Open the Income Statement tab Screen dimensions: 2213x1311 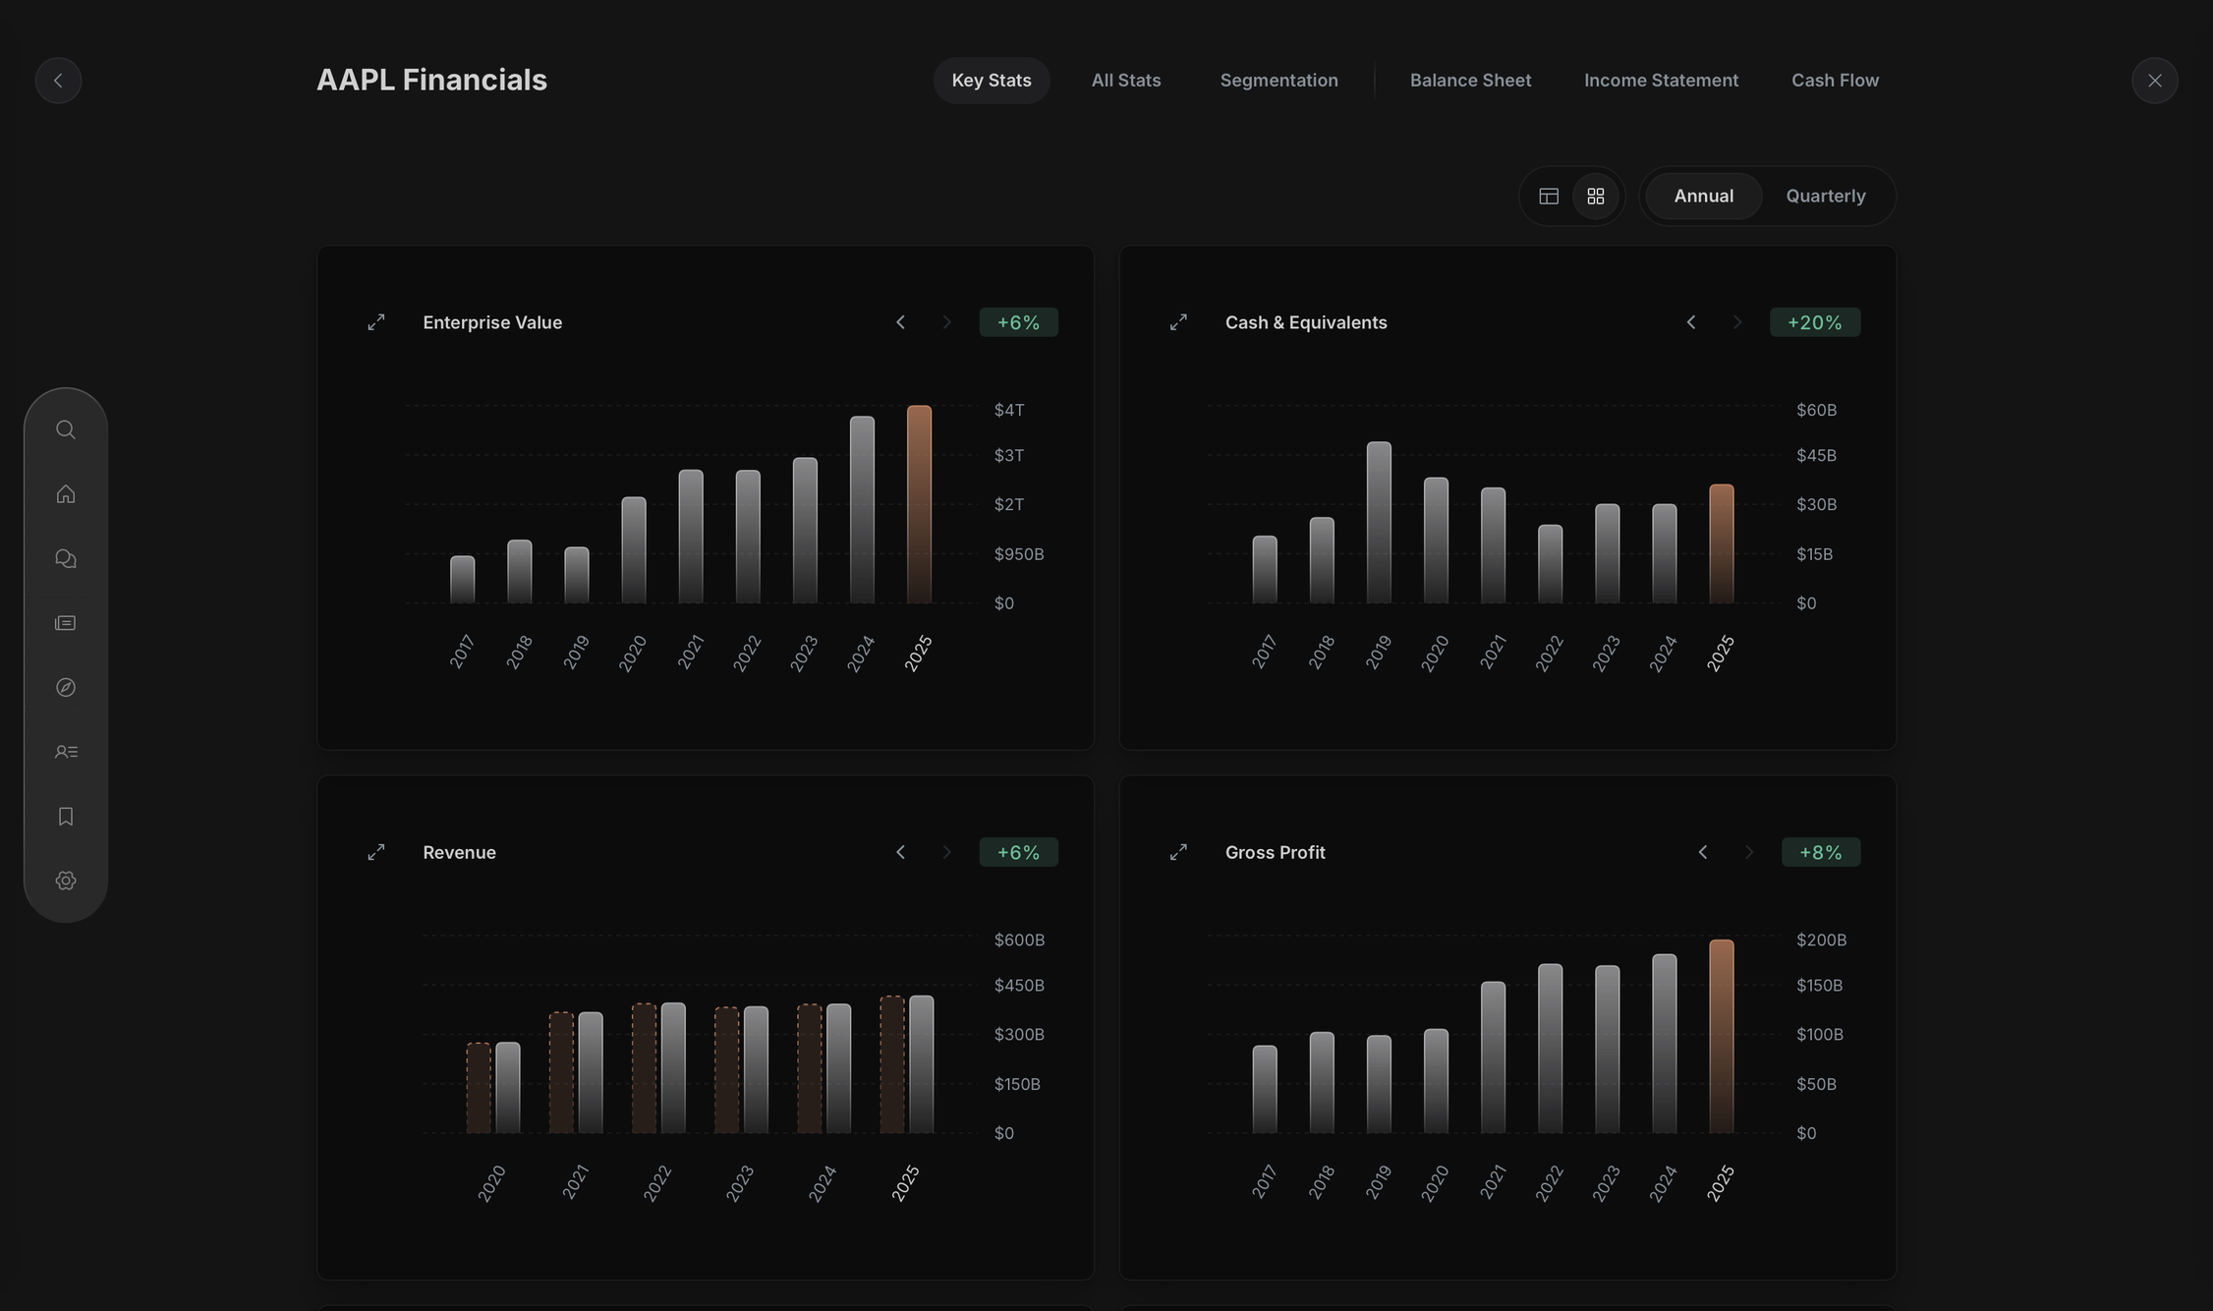tap(1661, 81)
